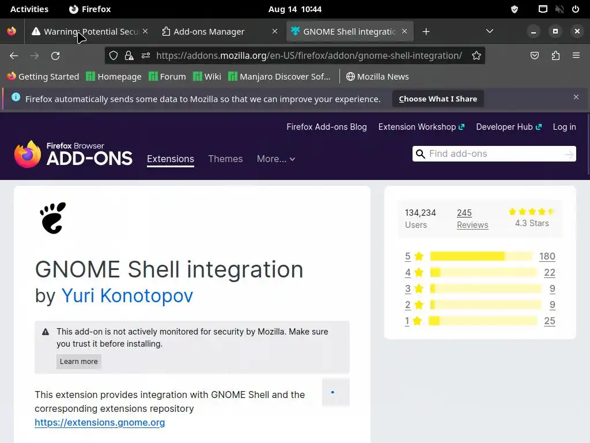Open the Themes section

[225, 159]
